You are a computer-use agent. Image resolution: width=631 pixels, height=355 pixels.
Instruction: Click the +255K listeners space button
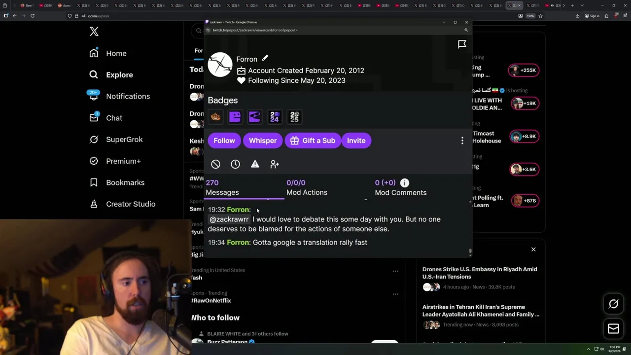click(x=524, y=70)
